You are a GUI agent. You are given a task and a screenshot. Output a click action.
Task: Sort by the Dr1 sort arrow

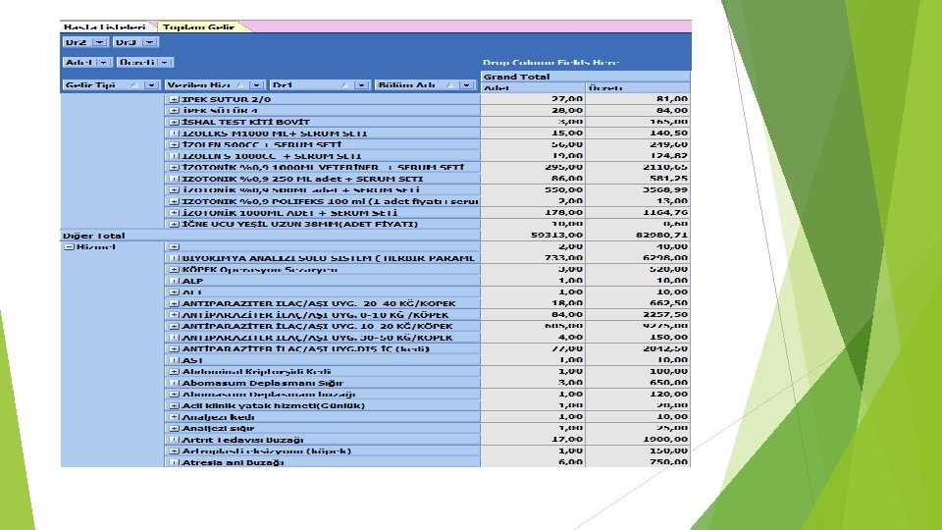pos(344,85)
